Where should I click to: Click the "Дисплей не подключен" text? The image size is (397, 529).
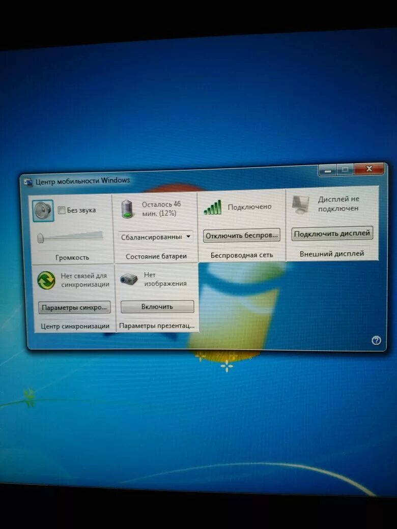coord(338,203)
